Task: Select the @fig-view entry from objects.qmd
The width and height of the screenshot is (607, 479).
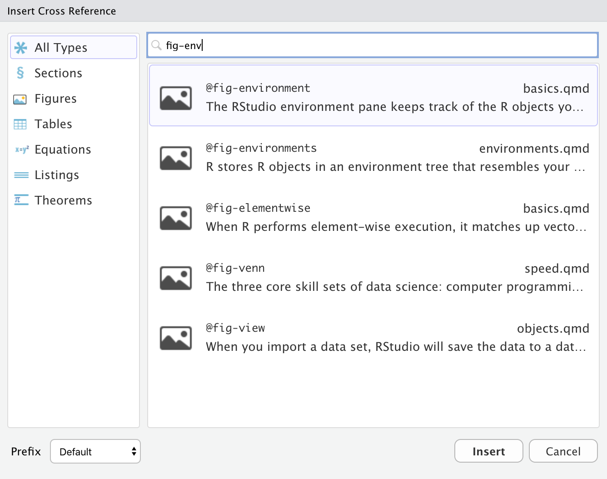Action: tap(373, 337)
